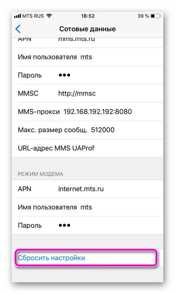This screenshot has height=294, width=175.
Task: Tap the cellular signal bars icon
Action: pyautogui.click(x=17, y=16)
